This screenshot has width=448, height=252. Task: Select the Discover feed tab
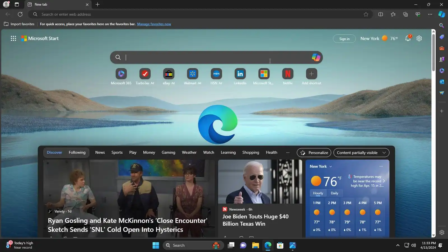tap(54, 153)
